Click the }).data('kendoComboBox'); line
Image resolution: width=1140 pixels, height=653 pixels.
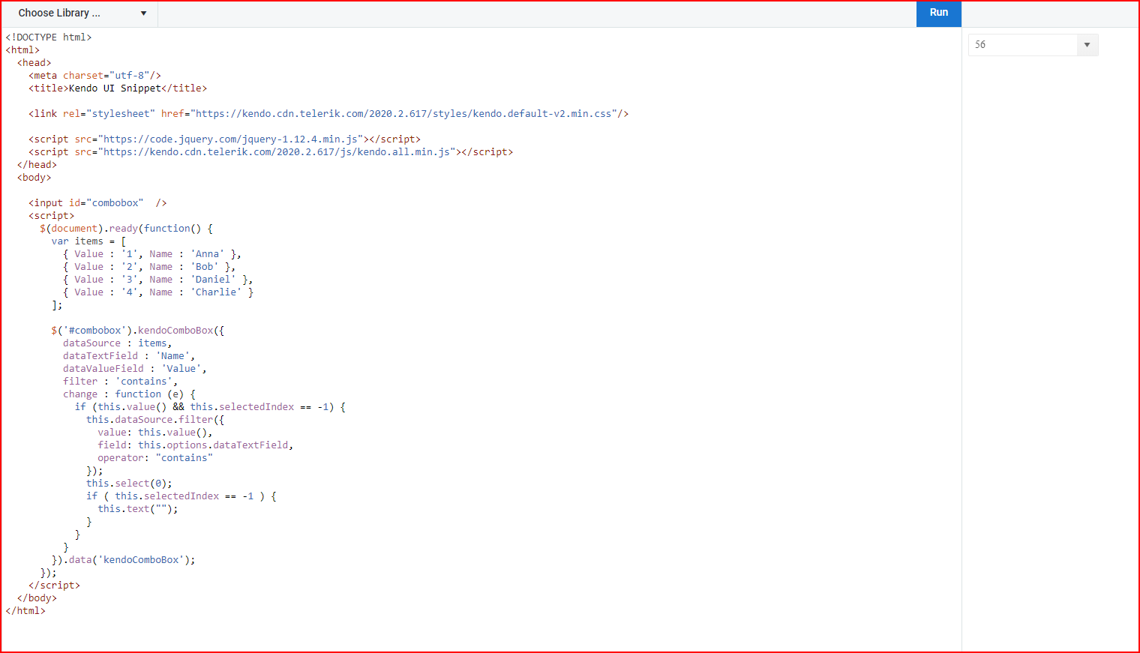[124, 560]
